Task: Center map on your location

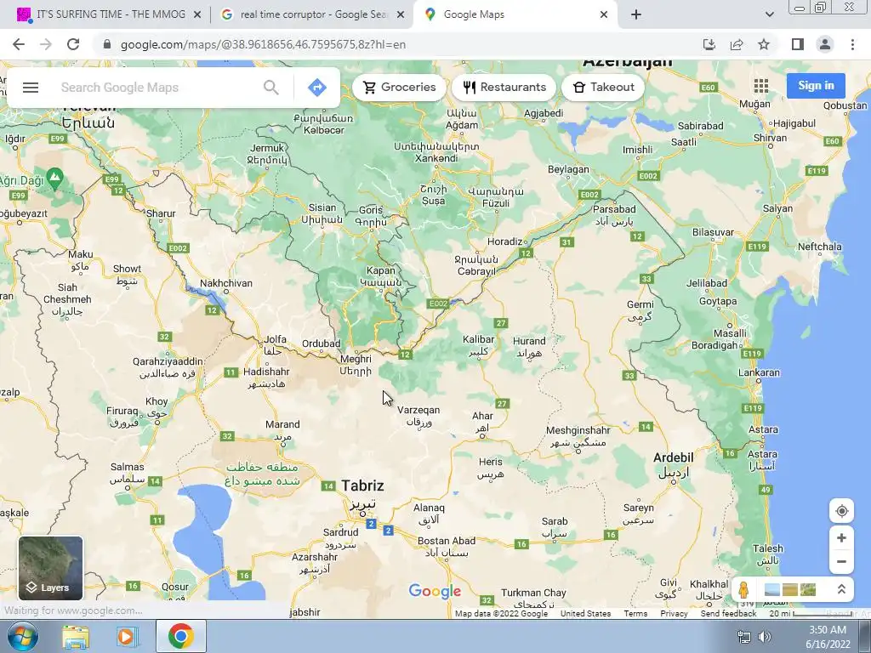Action: coord(841,511)
